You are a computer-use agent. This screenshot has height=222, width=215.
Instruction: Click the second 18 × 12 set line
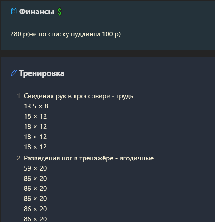(36, 127)
